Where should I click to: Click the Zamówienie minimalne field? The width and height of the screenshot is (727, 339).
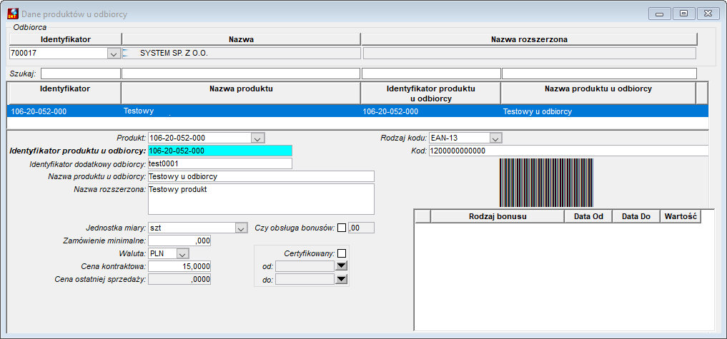(179, 241)
